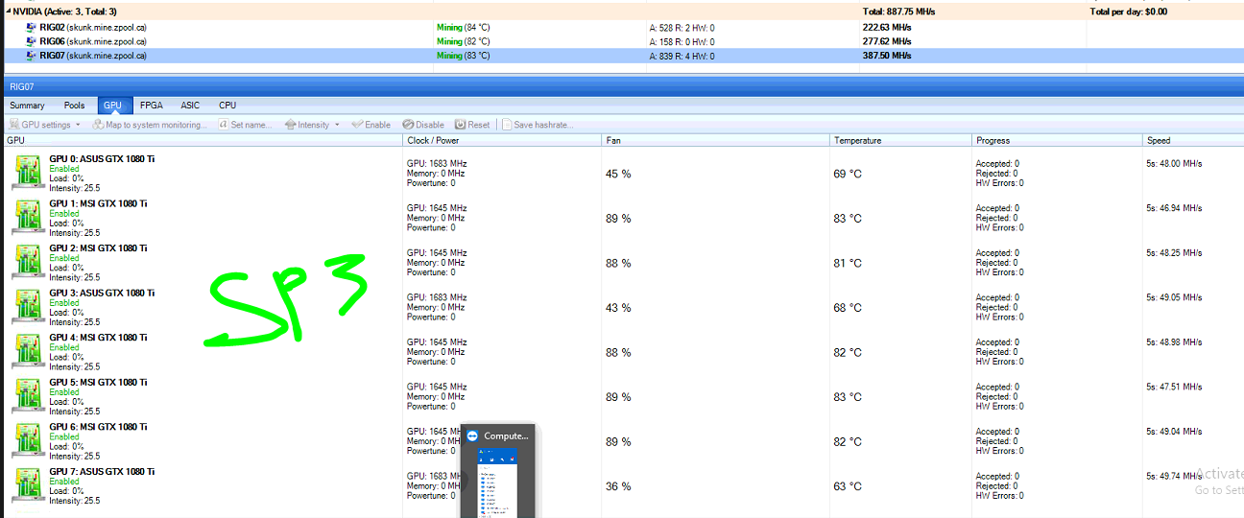Click GPU 1 speed 5s: 46.94 MH/s

tap(1174, 208)
